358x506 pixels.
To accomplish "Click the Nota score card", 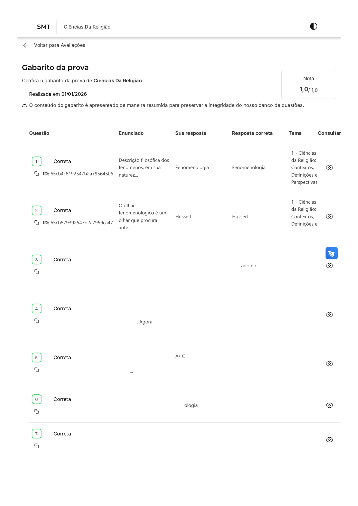I will 308,84.
